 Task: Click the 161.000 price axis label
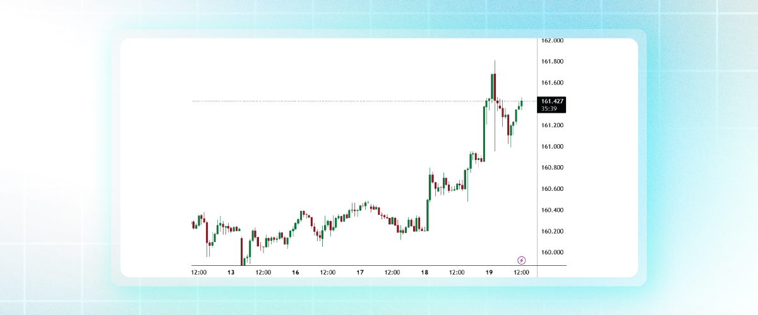553,147
